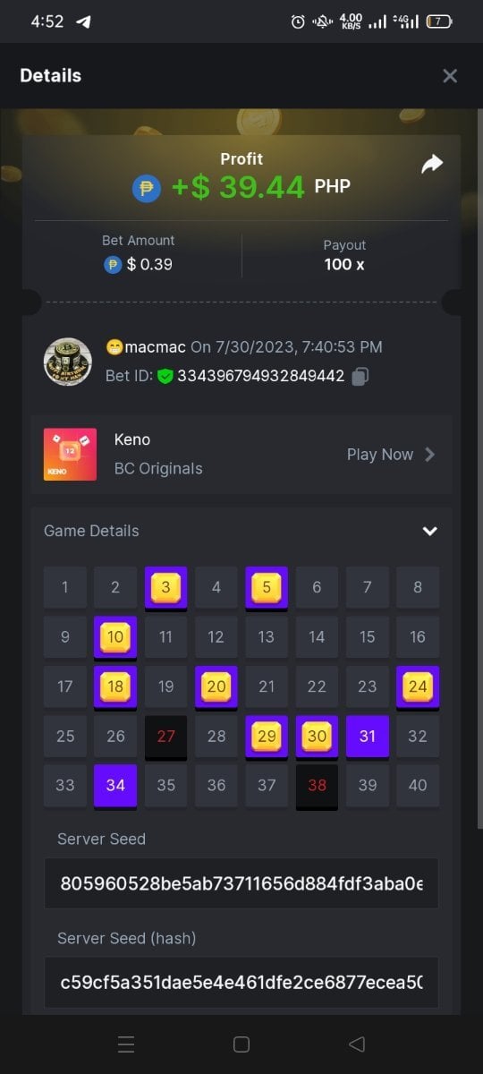Tap the Keno game thumbnail icon
Screen dimensions: 483x1074
(70, 455)
